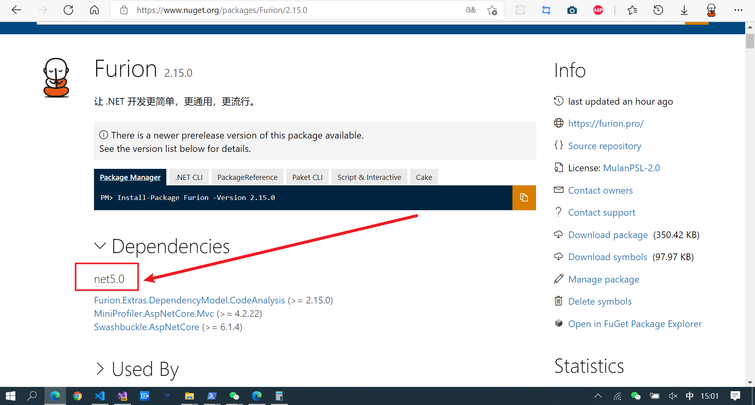755x405 pixels.
Task: Click Download symbols
Action: click(608, 257)
